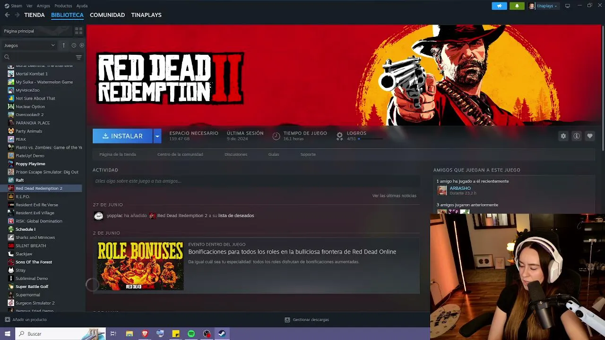
Task: Click the sort-order up arrow icon
Action: point(64,45)
